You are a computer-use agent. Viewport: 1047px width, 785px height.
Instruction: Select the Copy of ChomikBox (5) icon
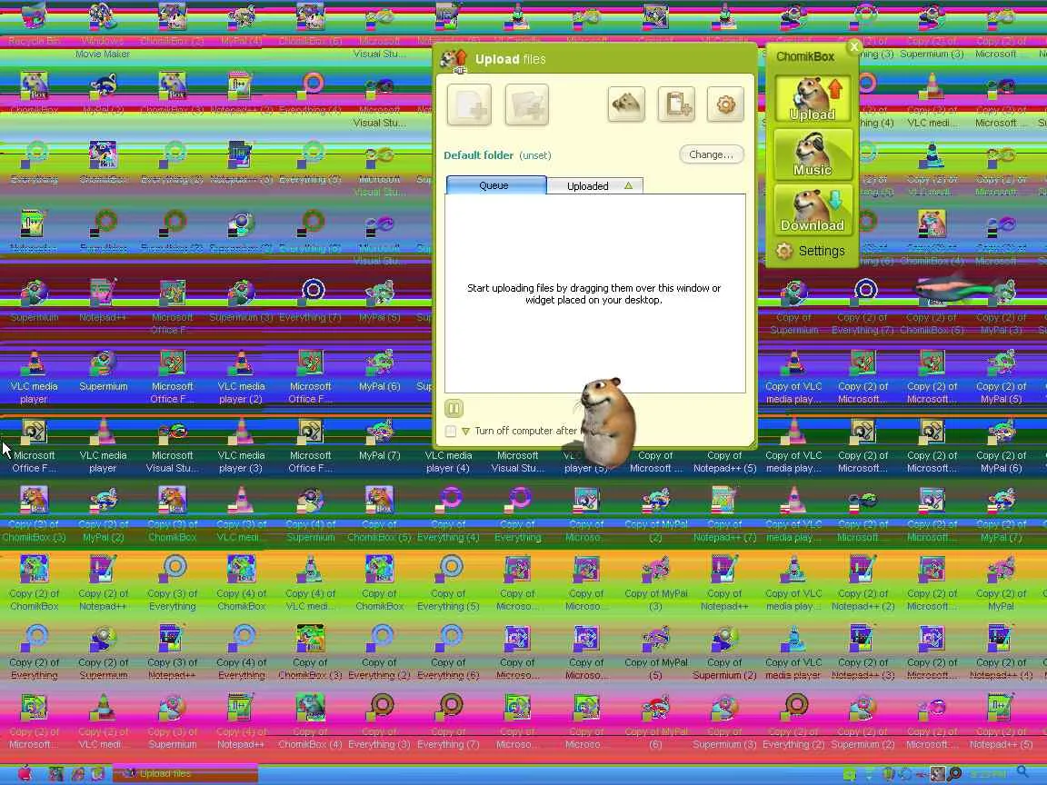coord(379,514)
